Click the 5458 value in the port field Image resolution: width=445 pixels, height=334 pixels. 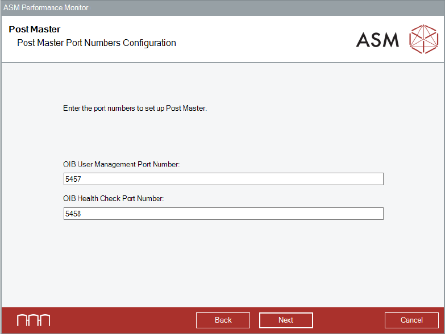pos(74,214)
